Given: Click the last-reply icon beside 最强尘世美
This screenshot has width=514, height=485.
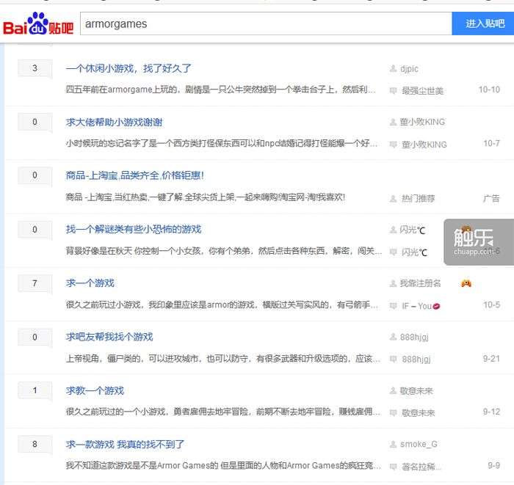Looking at the screenshot, I should coord(393,91).
